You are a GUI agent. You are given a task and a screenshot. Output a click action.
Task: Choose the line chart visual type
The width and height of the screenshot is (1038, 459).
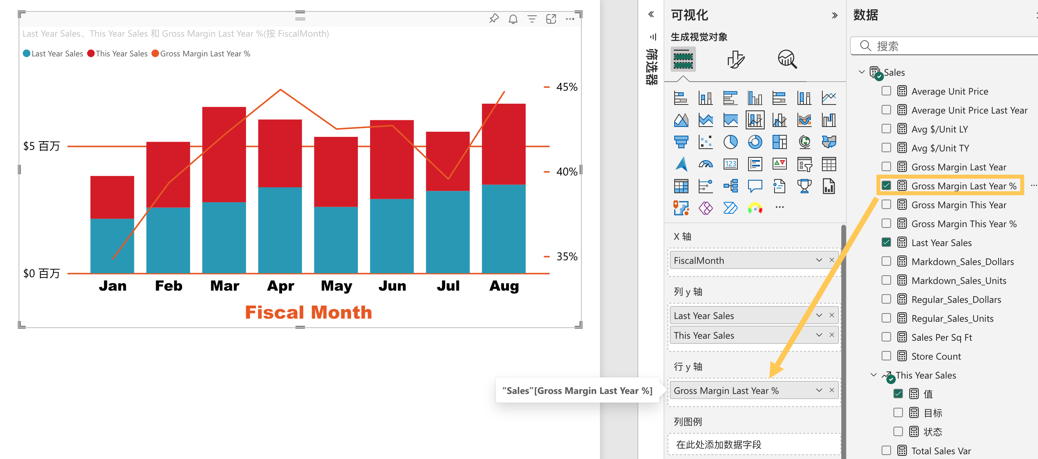pyautogui.click(x=829, y=98)
